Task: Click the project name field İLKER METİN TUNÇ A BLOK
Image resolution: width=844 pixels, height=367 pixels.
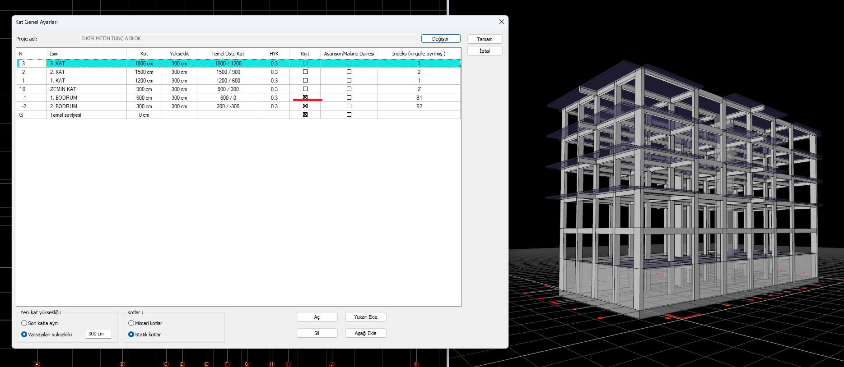Action: click(x=248, y=39)
